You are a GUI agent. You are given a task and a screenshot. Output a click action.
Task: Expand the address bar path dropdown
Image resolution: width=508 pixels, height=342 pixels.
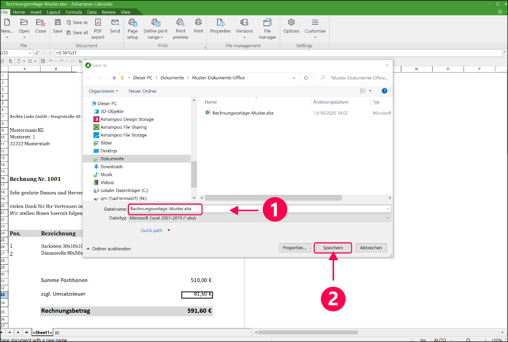(x=294, y=78)
